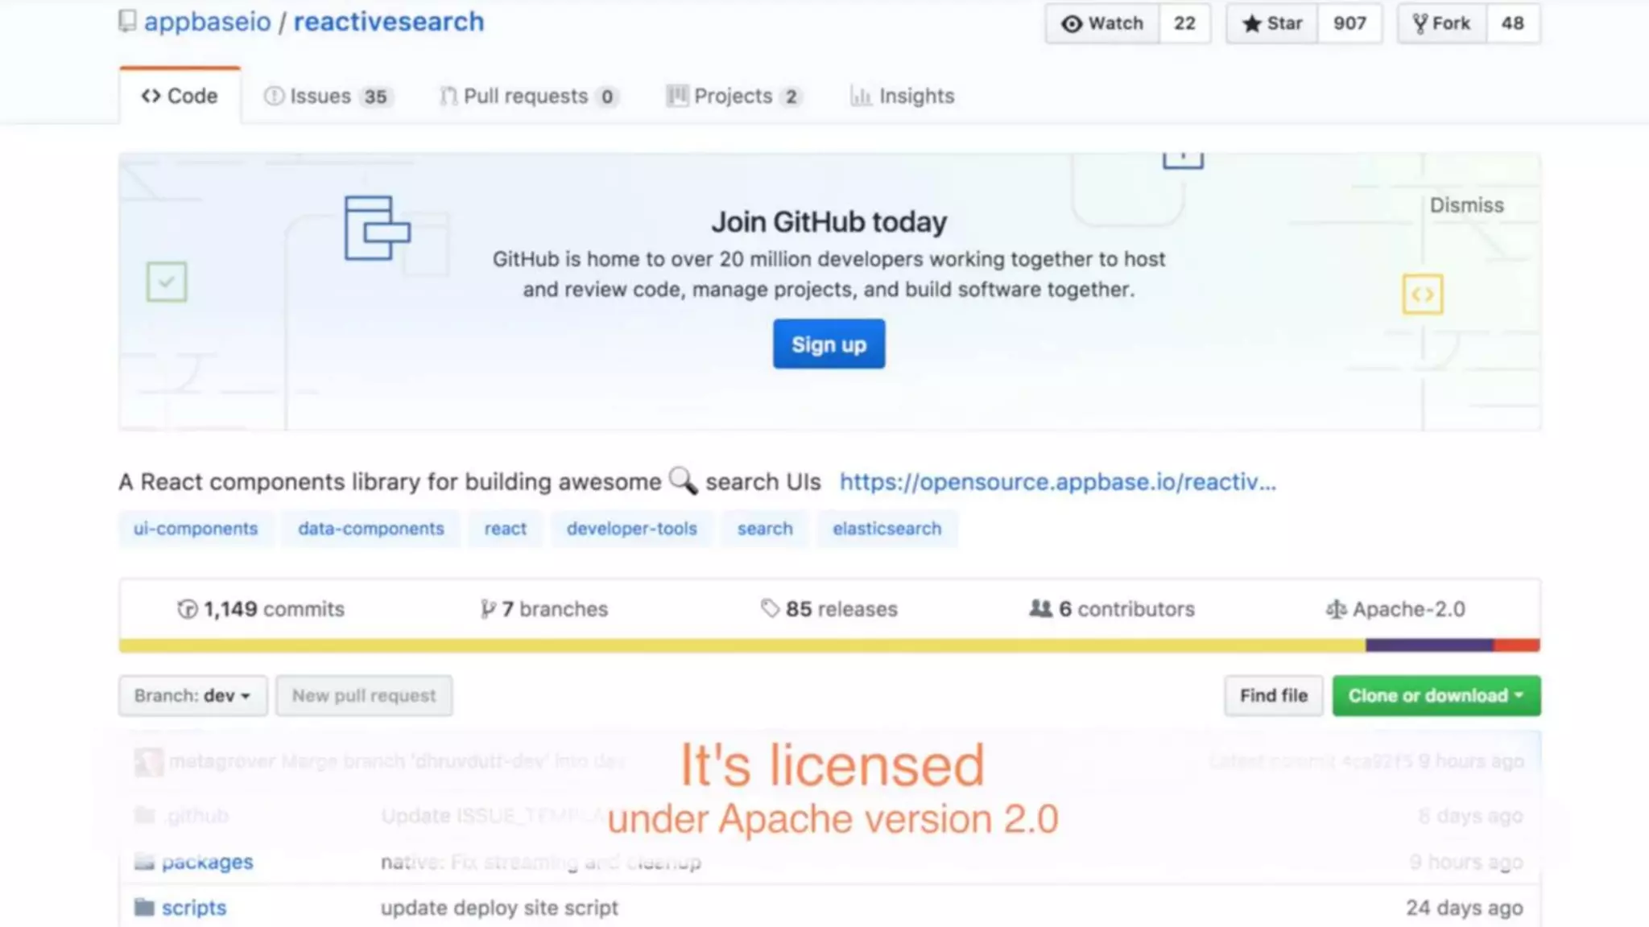Click '24 days ago' in scripts row
Viewport: 1649px width, 927px height.
tap(1465, 908)
